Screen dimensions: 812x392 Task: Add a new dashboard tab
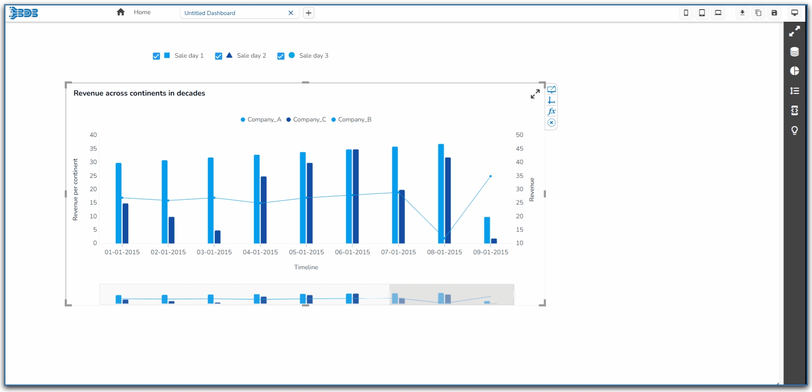tap(309, 13)
